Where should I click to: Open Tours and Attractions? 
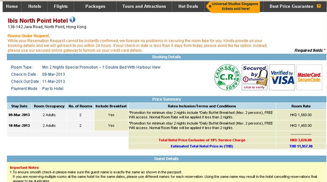(144, 6)
